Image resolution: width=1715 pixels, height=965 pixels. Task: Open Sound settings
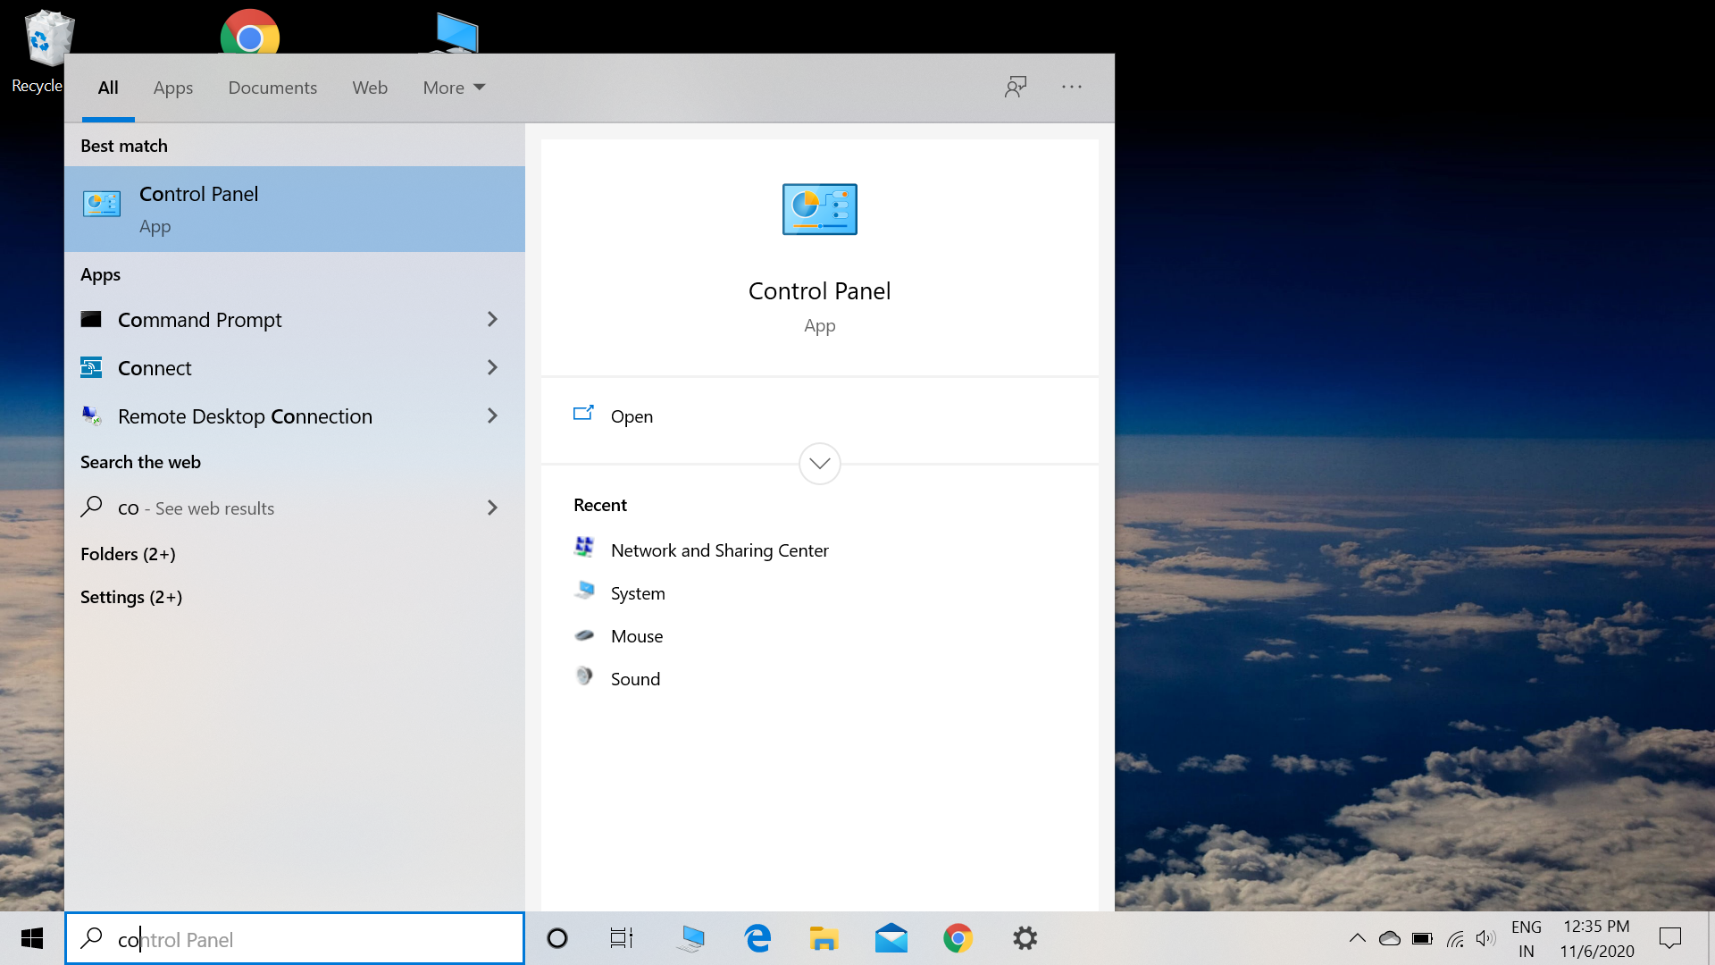(635, 677)
